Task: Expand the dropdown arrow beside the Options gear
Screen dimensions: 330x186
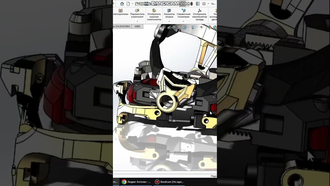Action: tap(208, 4)
